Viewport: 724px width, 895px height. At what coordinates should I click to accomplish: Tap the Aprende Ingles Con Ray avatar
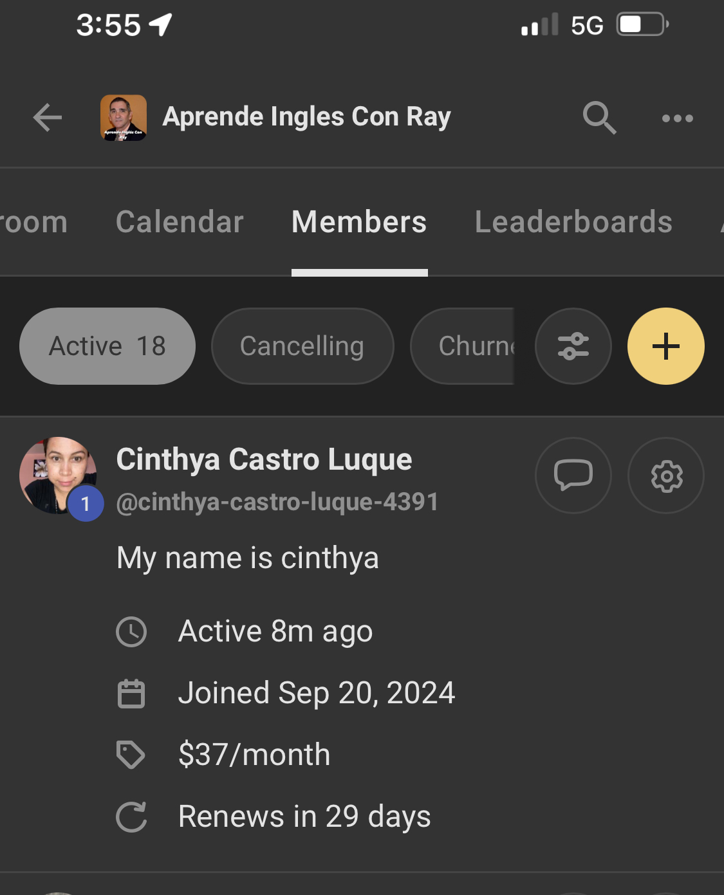click(x=124, y=118)
